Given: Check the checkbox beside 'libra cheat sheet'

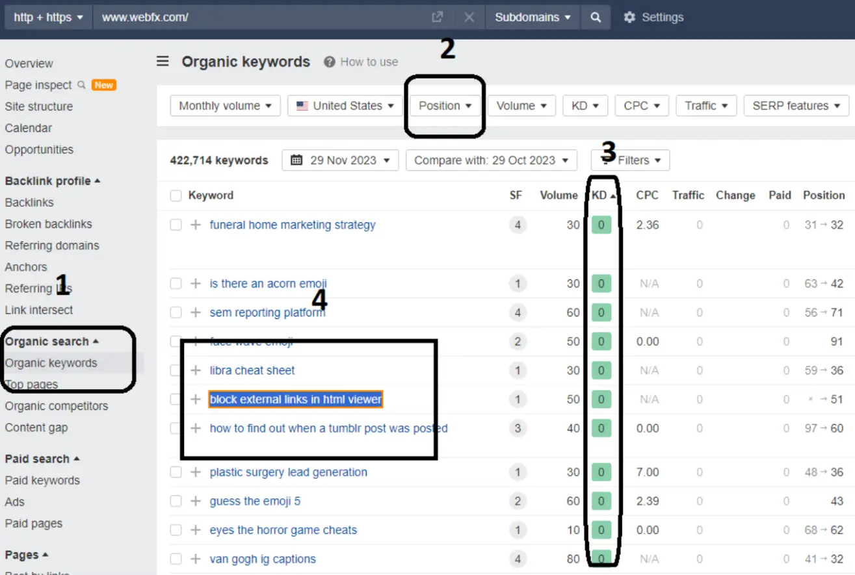Looking at the screenshot, I should (175, 370).
